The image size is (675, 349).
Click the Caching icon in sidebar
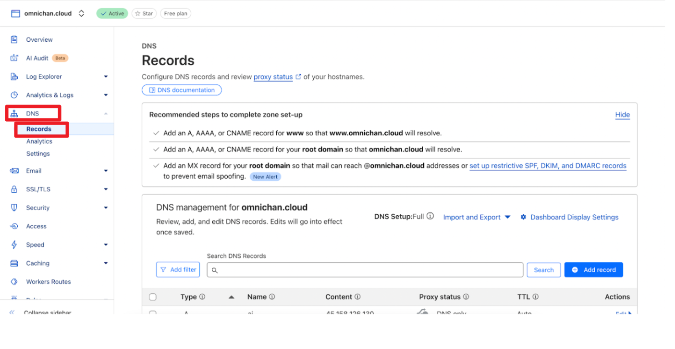14,263
